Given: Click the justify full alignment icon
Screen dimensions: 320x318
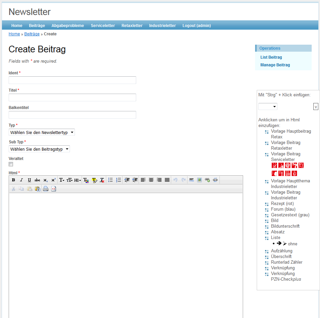Looking at the screenshot, I should click(x=167, y=180).
